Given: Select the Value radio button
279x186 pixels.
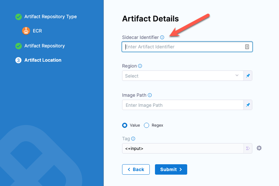Looking at the screenshot, I should click(x=125, y=125).
